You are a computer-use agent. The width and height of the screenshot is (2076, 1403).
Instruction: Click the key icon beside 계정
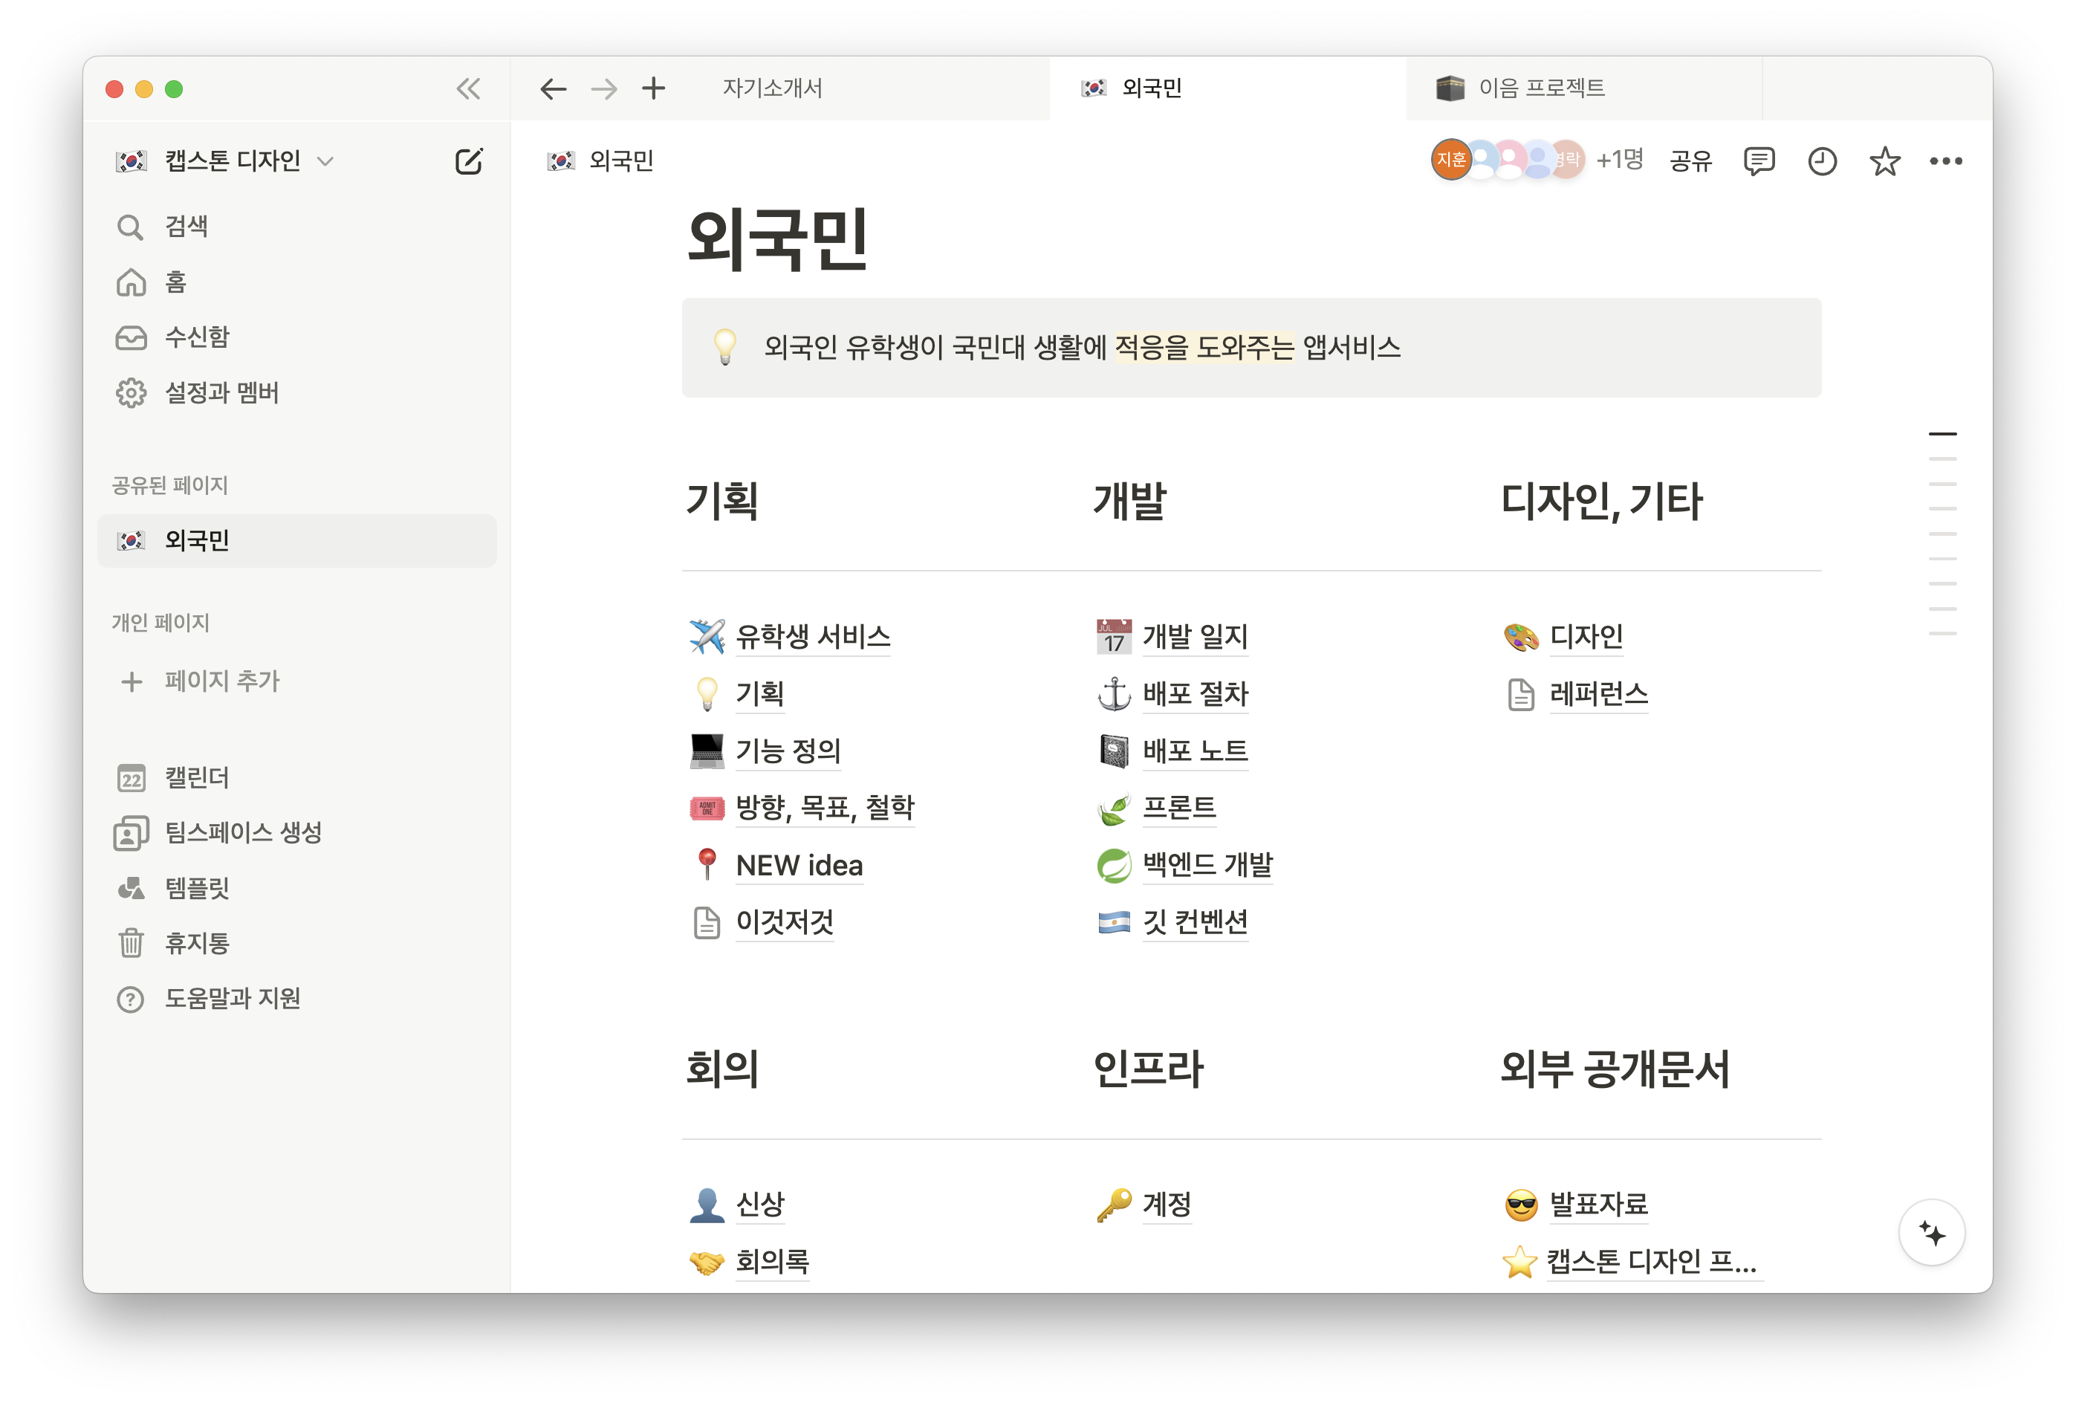(1114, 1205)
